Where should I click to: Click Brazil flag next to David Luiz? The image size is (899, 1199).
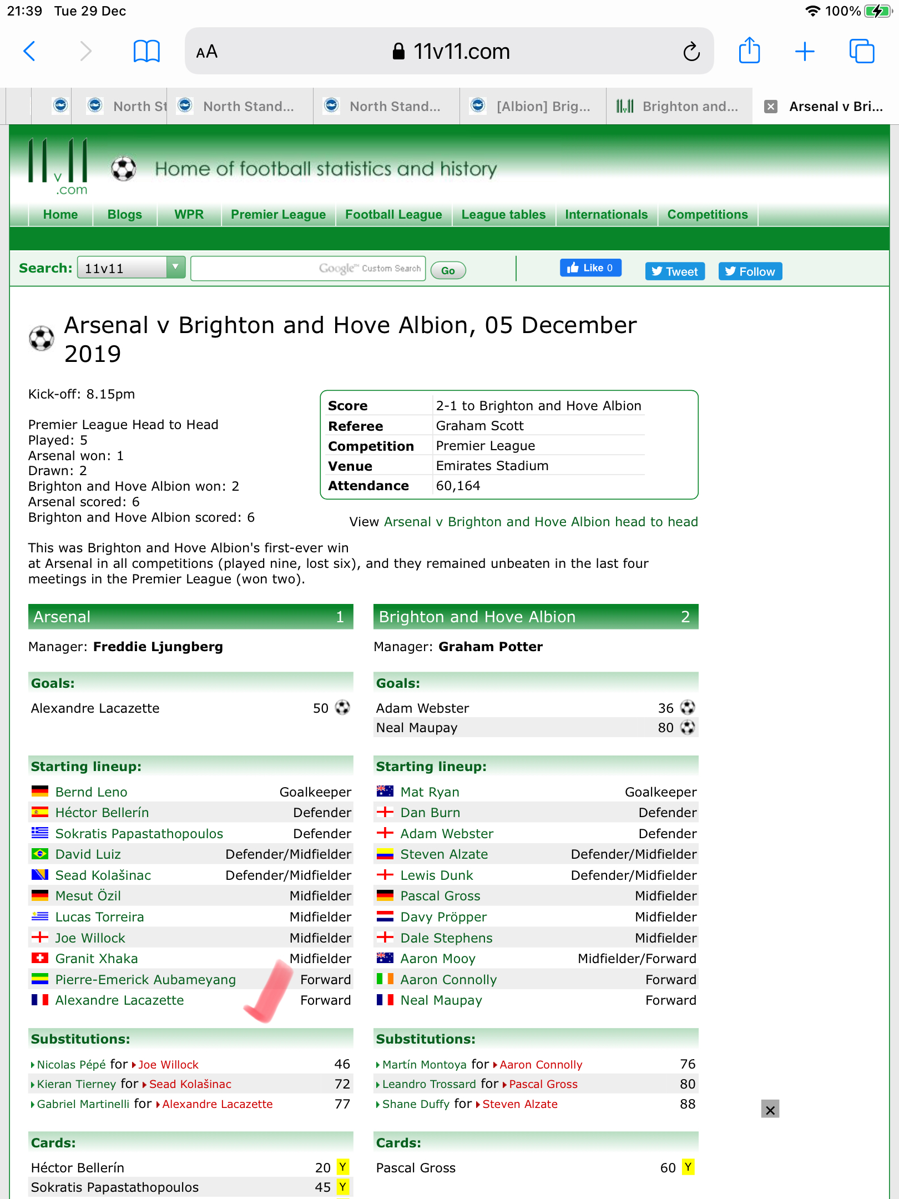tap(39, 853)
